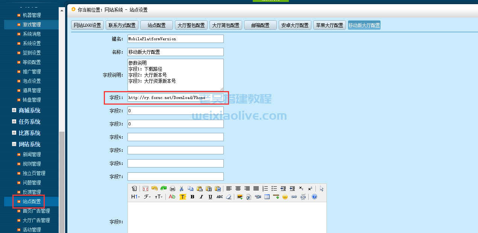Apply Bold formatting in the editor
Image resolution: width=478 pixels, height=233 pixels.
click(x=192, y=197)
